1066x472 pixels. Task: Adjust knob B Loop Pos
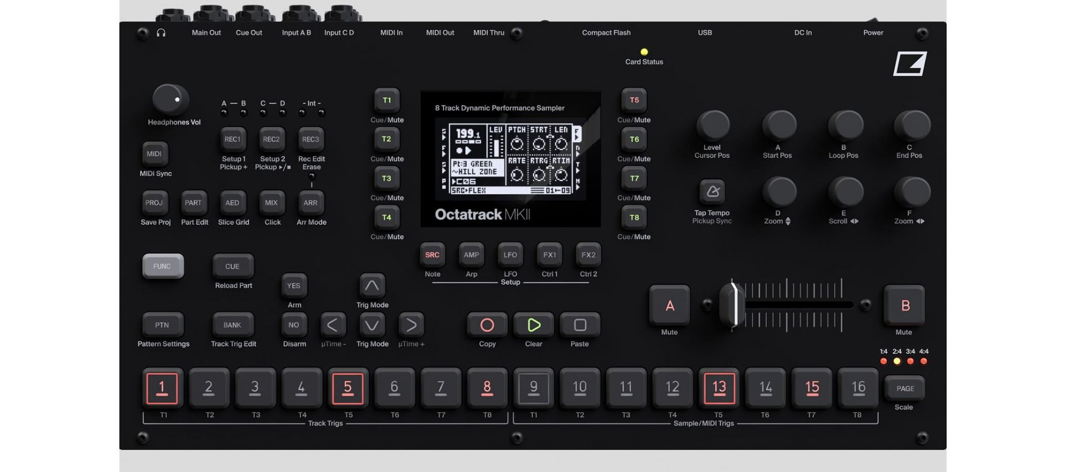[x=845, y=125]
